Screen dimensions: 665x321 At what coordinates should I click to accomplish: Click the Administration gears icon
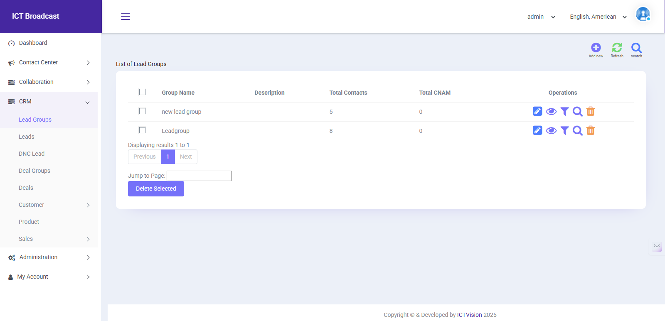tap(12, 257)
